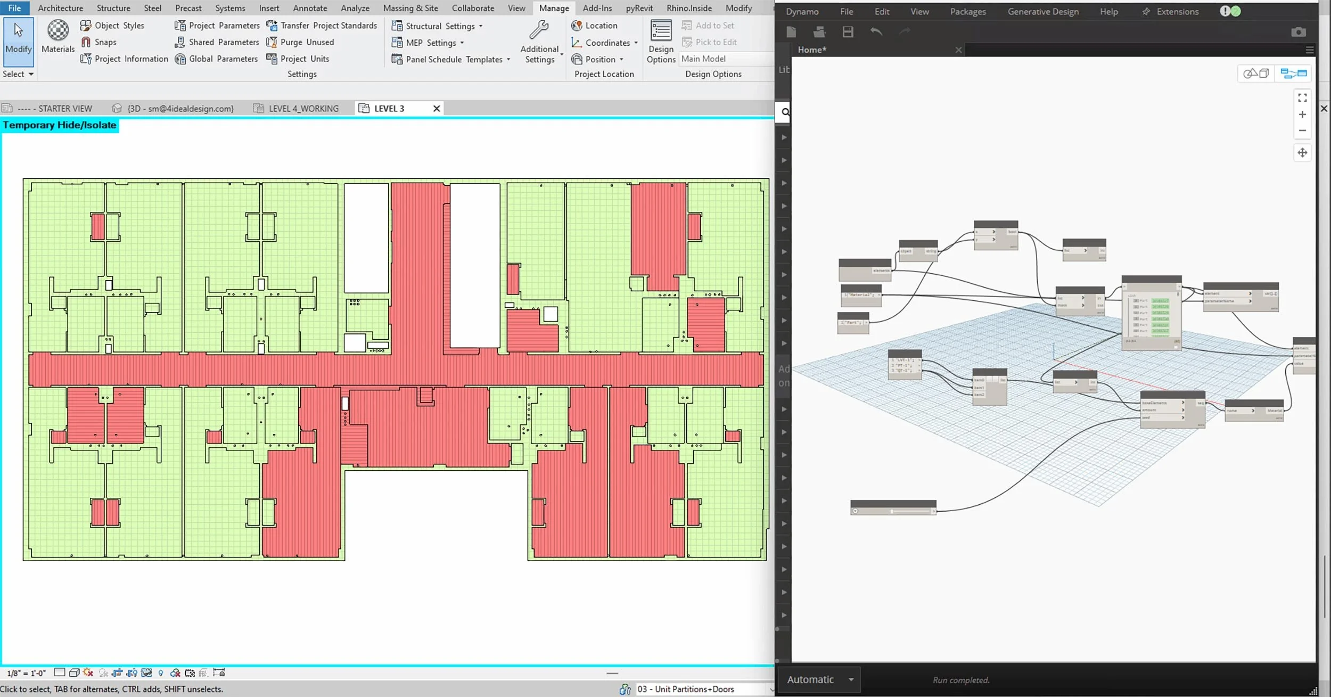Export workspace with camera icon
1331x697 pixels.
click(x=1298, y=32)
